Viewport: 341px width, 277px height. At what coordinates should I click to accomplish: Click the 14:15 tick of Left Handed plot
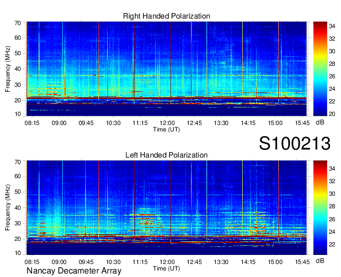pos(248,262)
